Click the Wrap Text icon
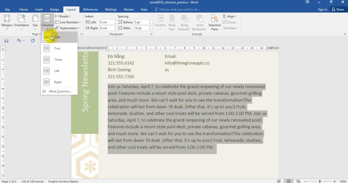The height and width of the screenshot is (183, 348). [x=172, y=18]
